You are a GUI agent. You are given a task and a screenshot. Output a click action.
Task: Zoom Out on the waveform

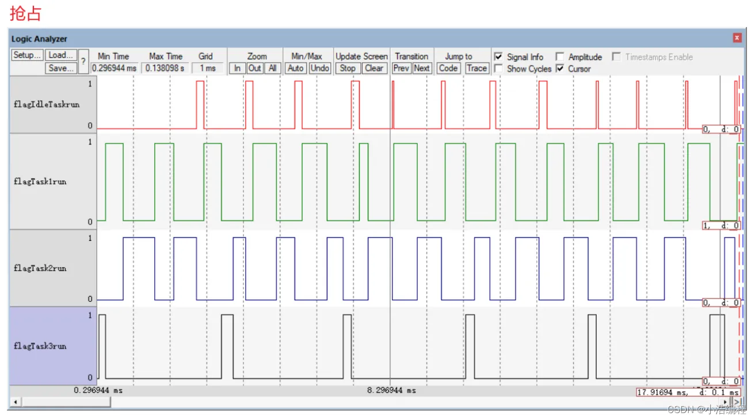pos(255,68)
